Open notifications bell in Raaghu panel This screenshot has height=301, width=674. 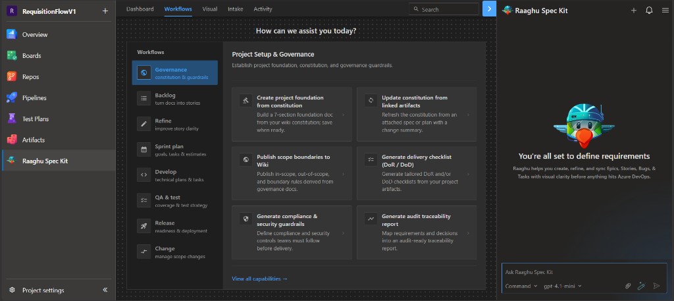(650, 11)
